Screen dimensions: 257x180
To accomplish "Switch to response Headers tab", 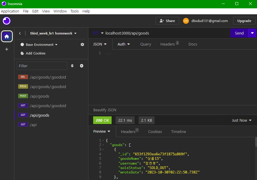I will [x=130, y=132].
